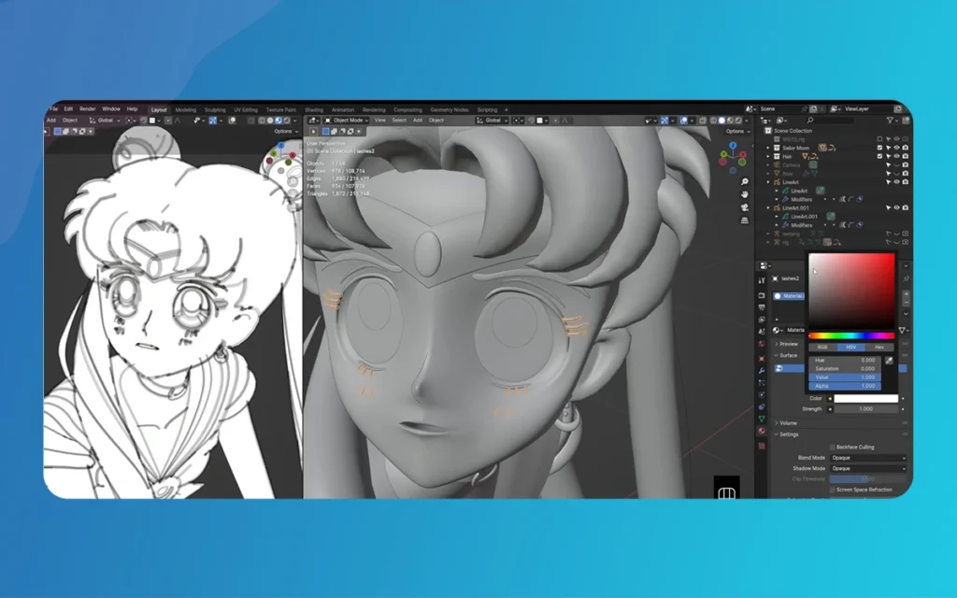Open the Render menu
Viewport: 957px width, 598px height.
(87, 109)
